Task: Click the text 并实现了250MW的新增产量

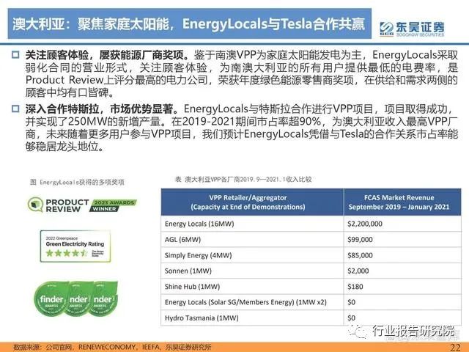Action: pos(93,122)
